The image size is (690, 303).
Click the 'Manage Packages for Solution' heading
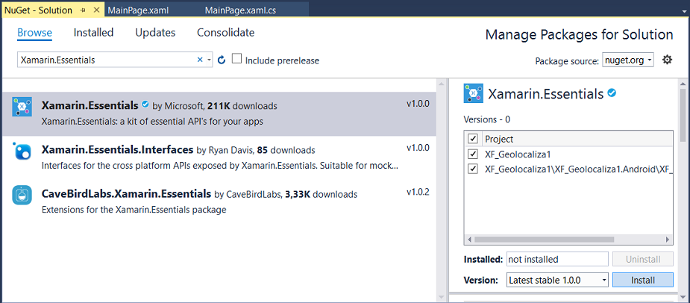point(579,35)
